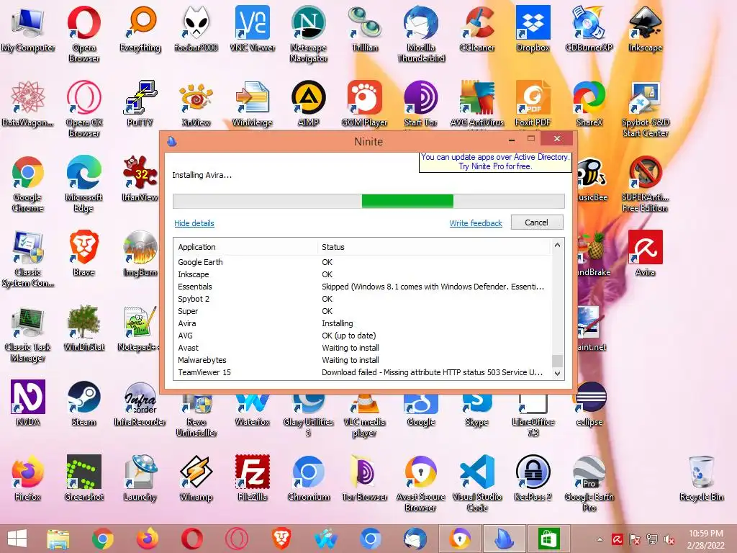Open Windows Store from the taskbar
The image size is (737, 553).
[x=549, y=539]
